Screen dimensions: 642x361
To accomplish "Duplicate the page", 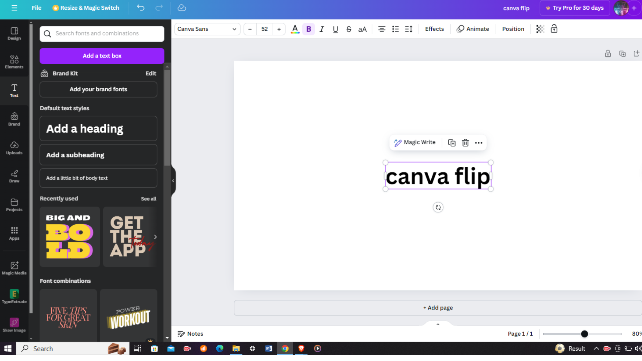I will tap(622, 53).
